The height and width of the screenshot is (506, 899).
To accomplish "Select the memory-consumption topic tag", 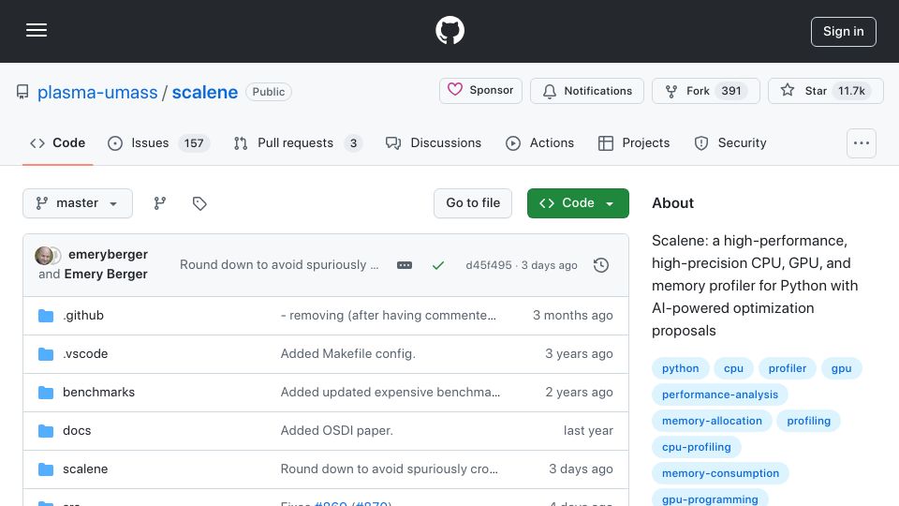I will [x=721, y=474].
